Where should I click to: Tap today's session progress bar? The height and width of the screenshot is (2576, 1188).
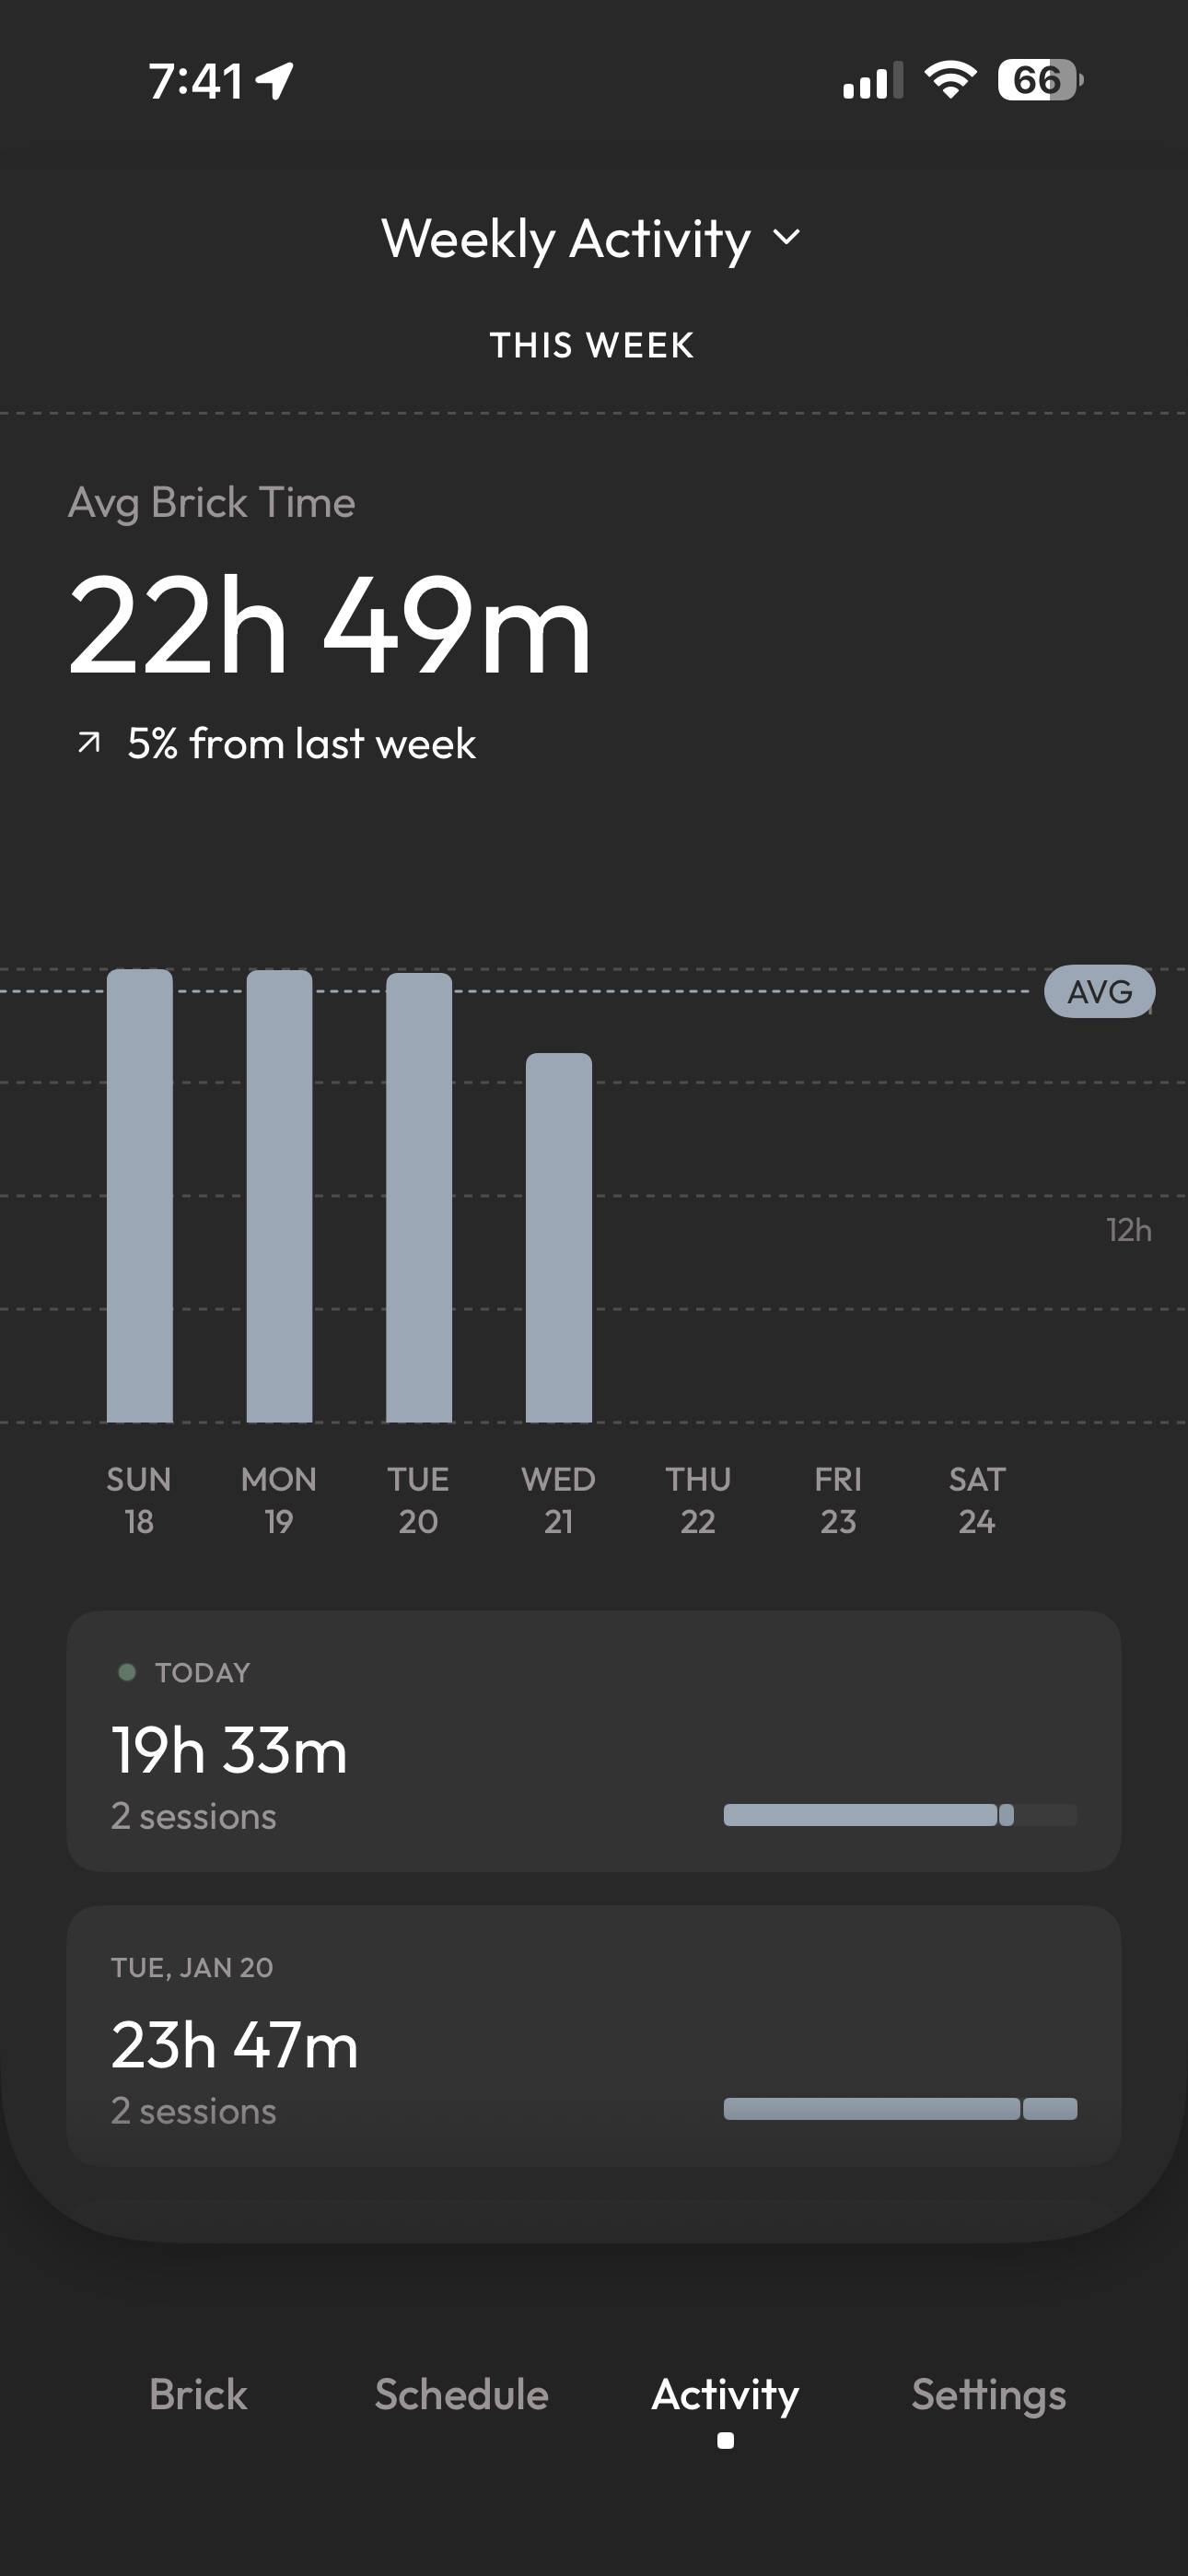coord(900,1815)
